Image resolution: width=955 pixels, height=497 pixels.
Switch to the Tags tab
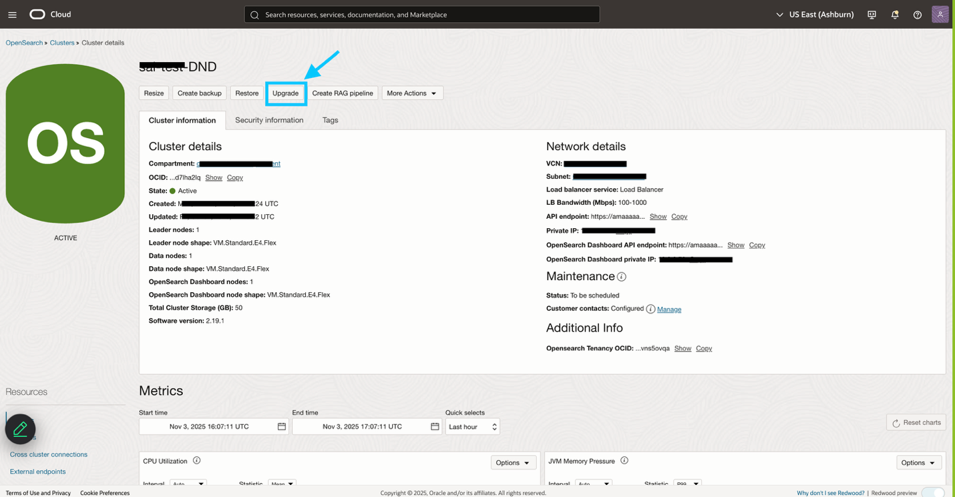330,120
